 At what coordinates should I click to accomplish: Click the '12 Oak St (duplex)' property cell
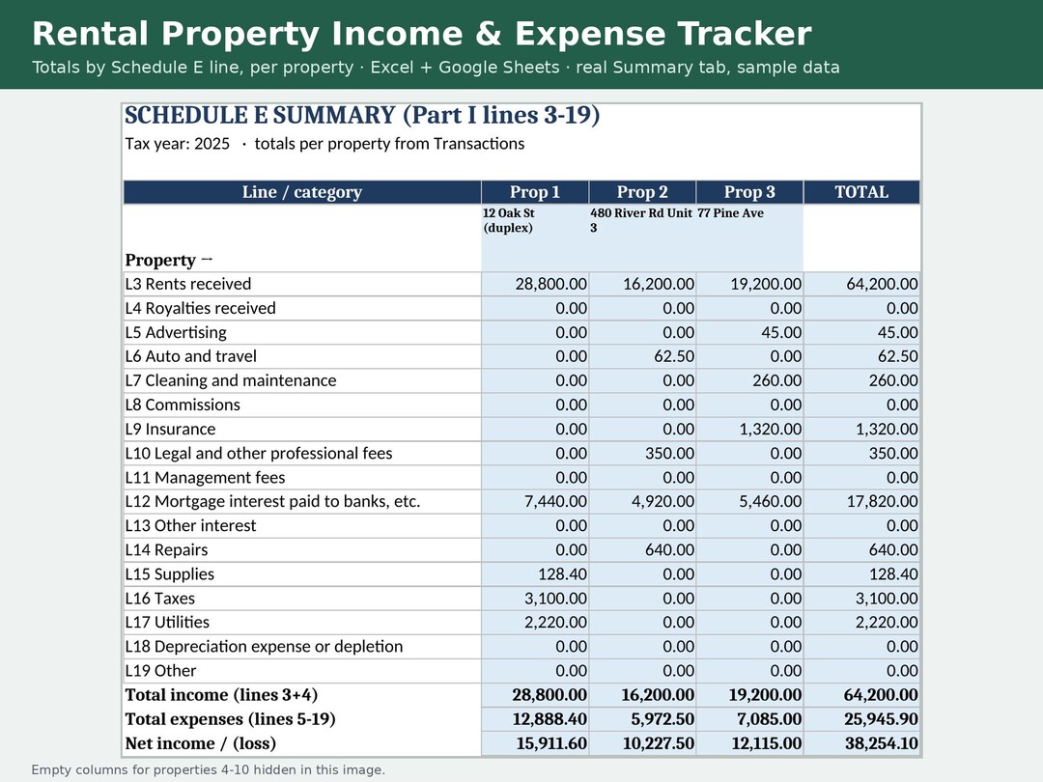tap(535, 237)
